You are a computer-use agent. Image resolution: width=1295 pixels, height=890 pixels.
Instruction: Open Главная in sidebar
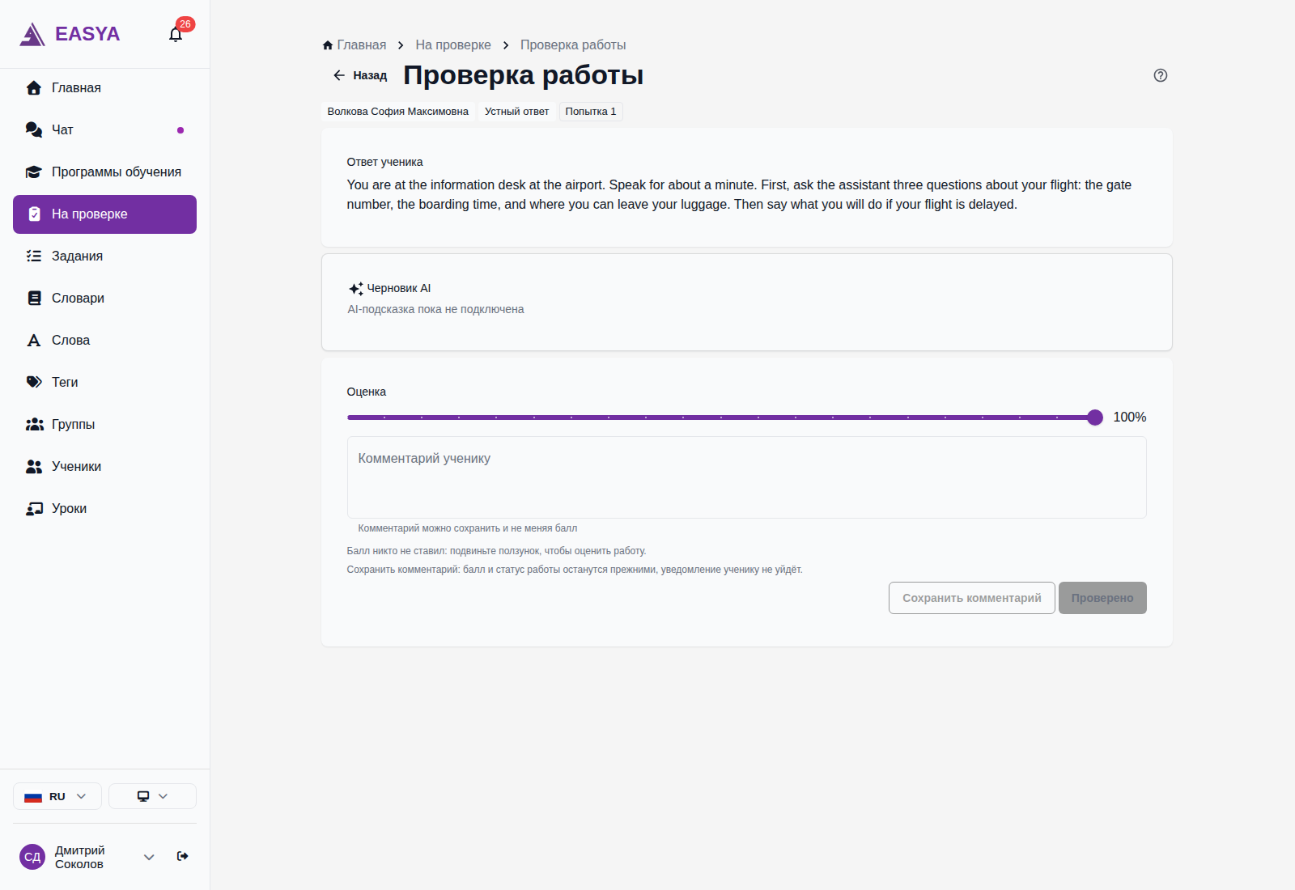104,88
